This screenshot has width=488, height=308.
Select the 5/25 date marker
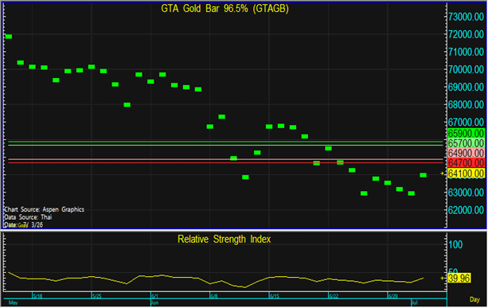(x=97, y=296)
